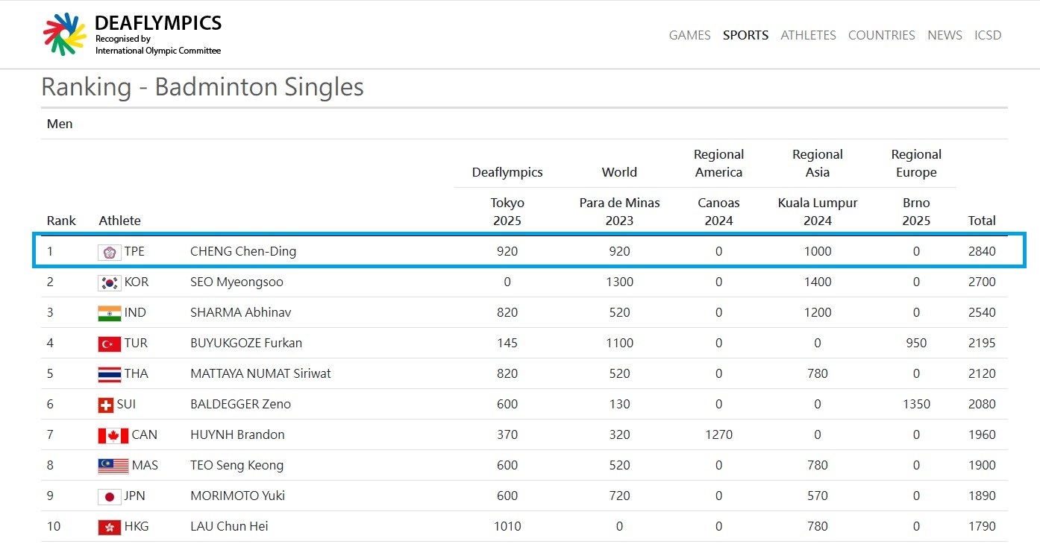
Task: Click the India flag icon
Action: (109, 313)
